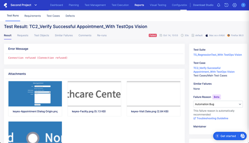The width and height of the screenshot is (249, 143).
Task: Open the settings gear icon
Action: (x=234, y=5)
